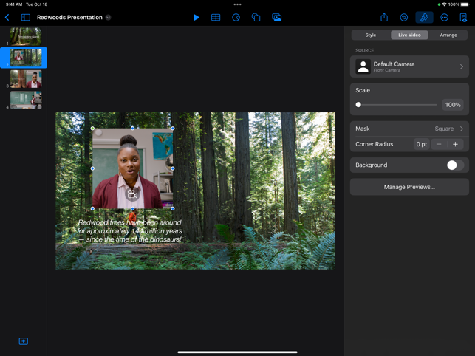Toggle the slide navigator sidebar
475x356 pixels.
(x=25, y=17)
